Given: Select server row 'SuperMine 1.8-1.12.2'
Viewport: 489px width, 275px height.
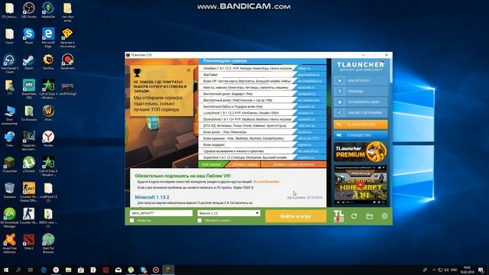Looking at the screenshot, I should 262,157.
